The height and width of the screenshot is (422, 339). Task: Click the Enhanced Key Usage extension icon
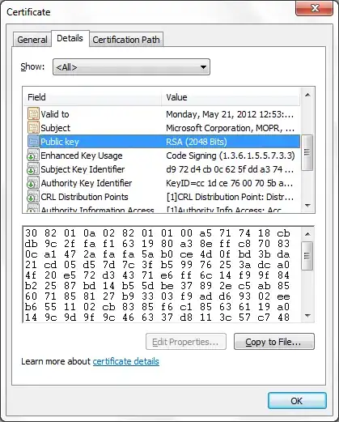pos(33,156)
